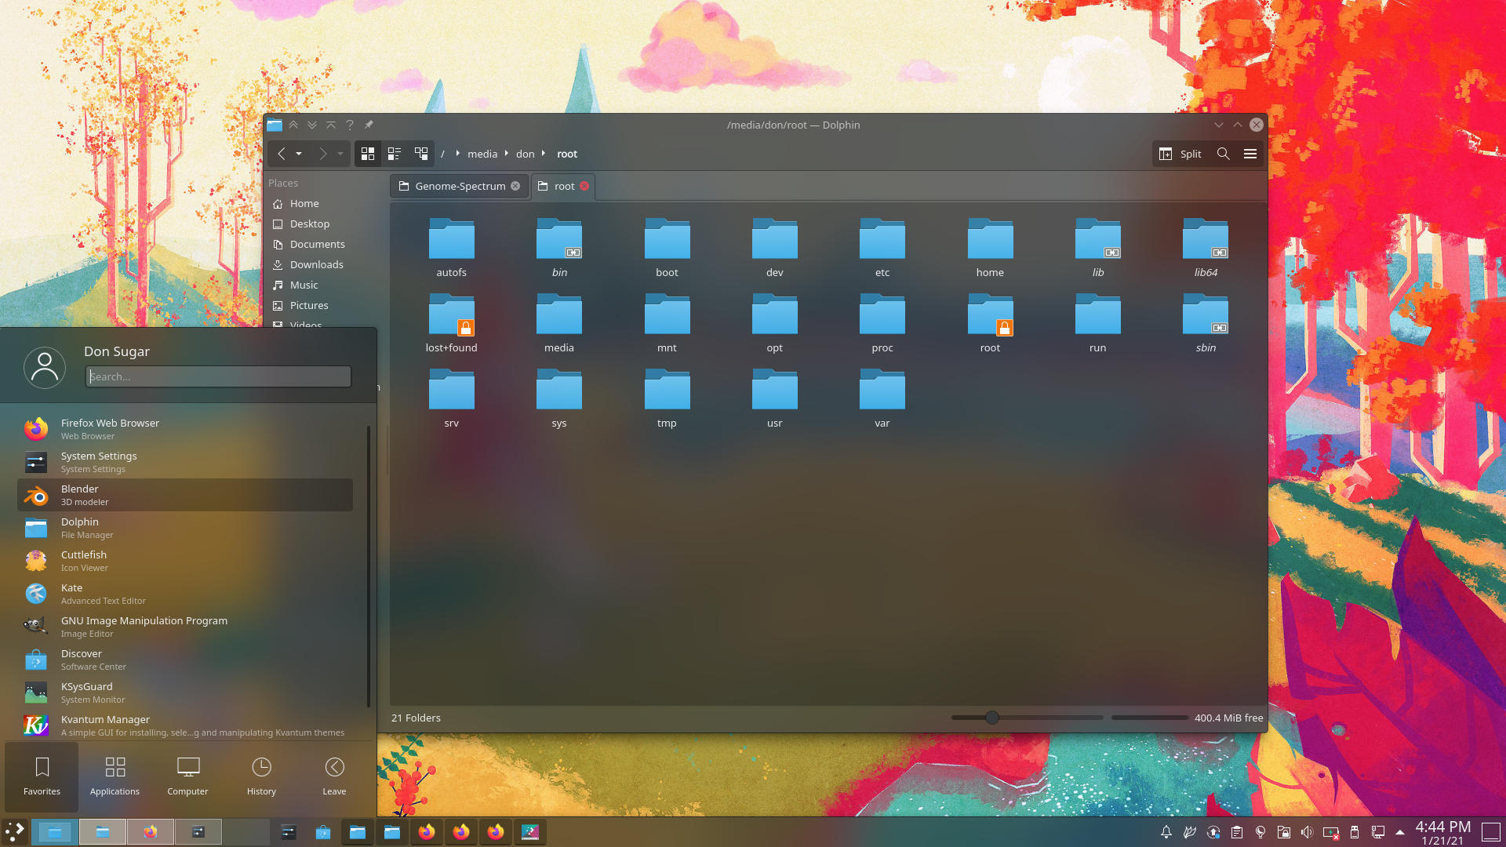Select the locked root folder icon
Image resolution: width=1506 pixels, height=847 pixels.
pos(991,314)
